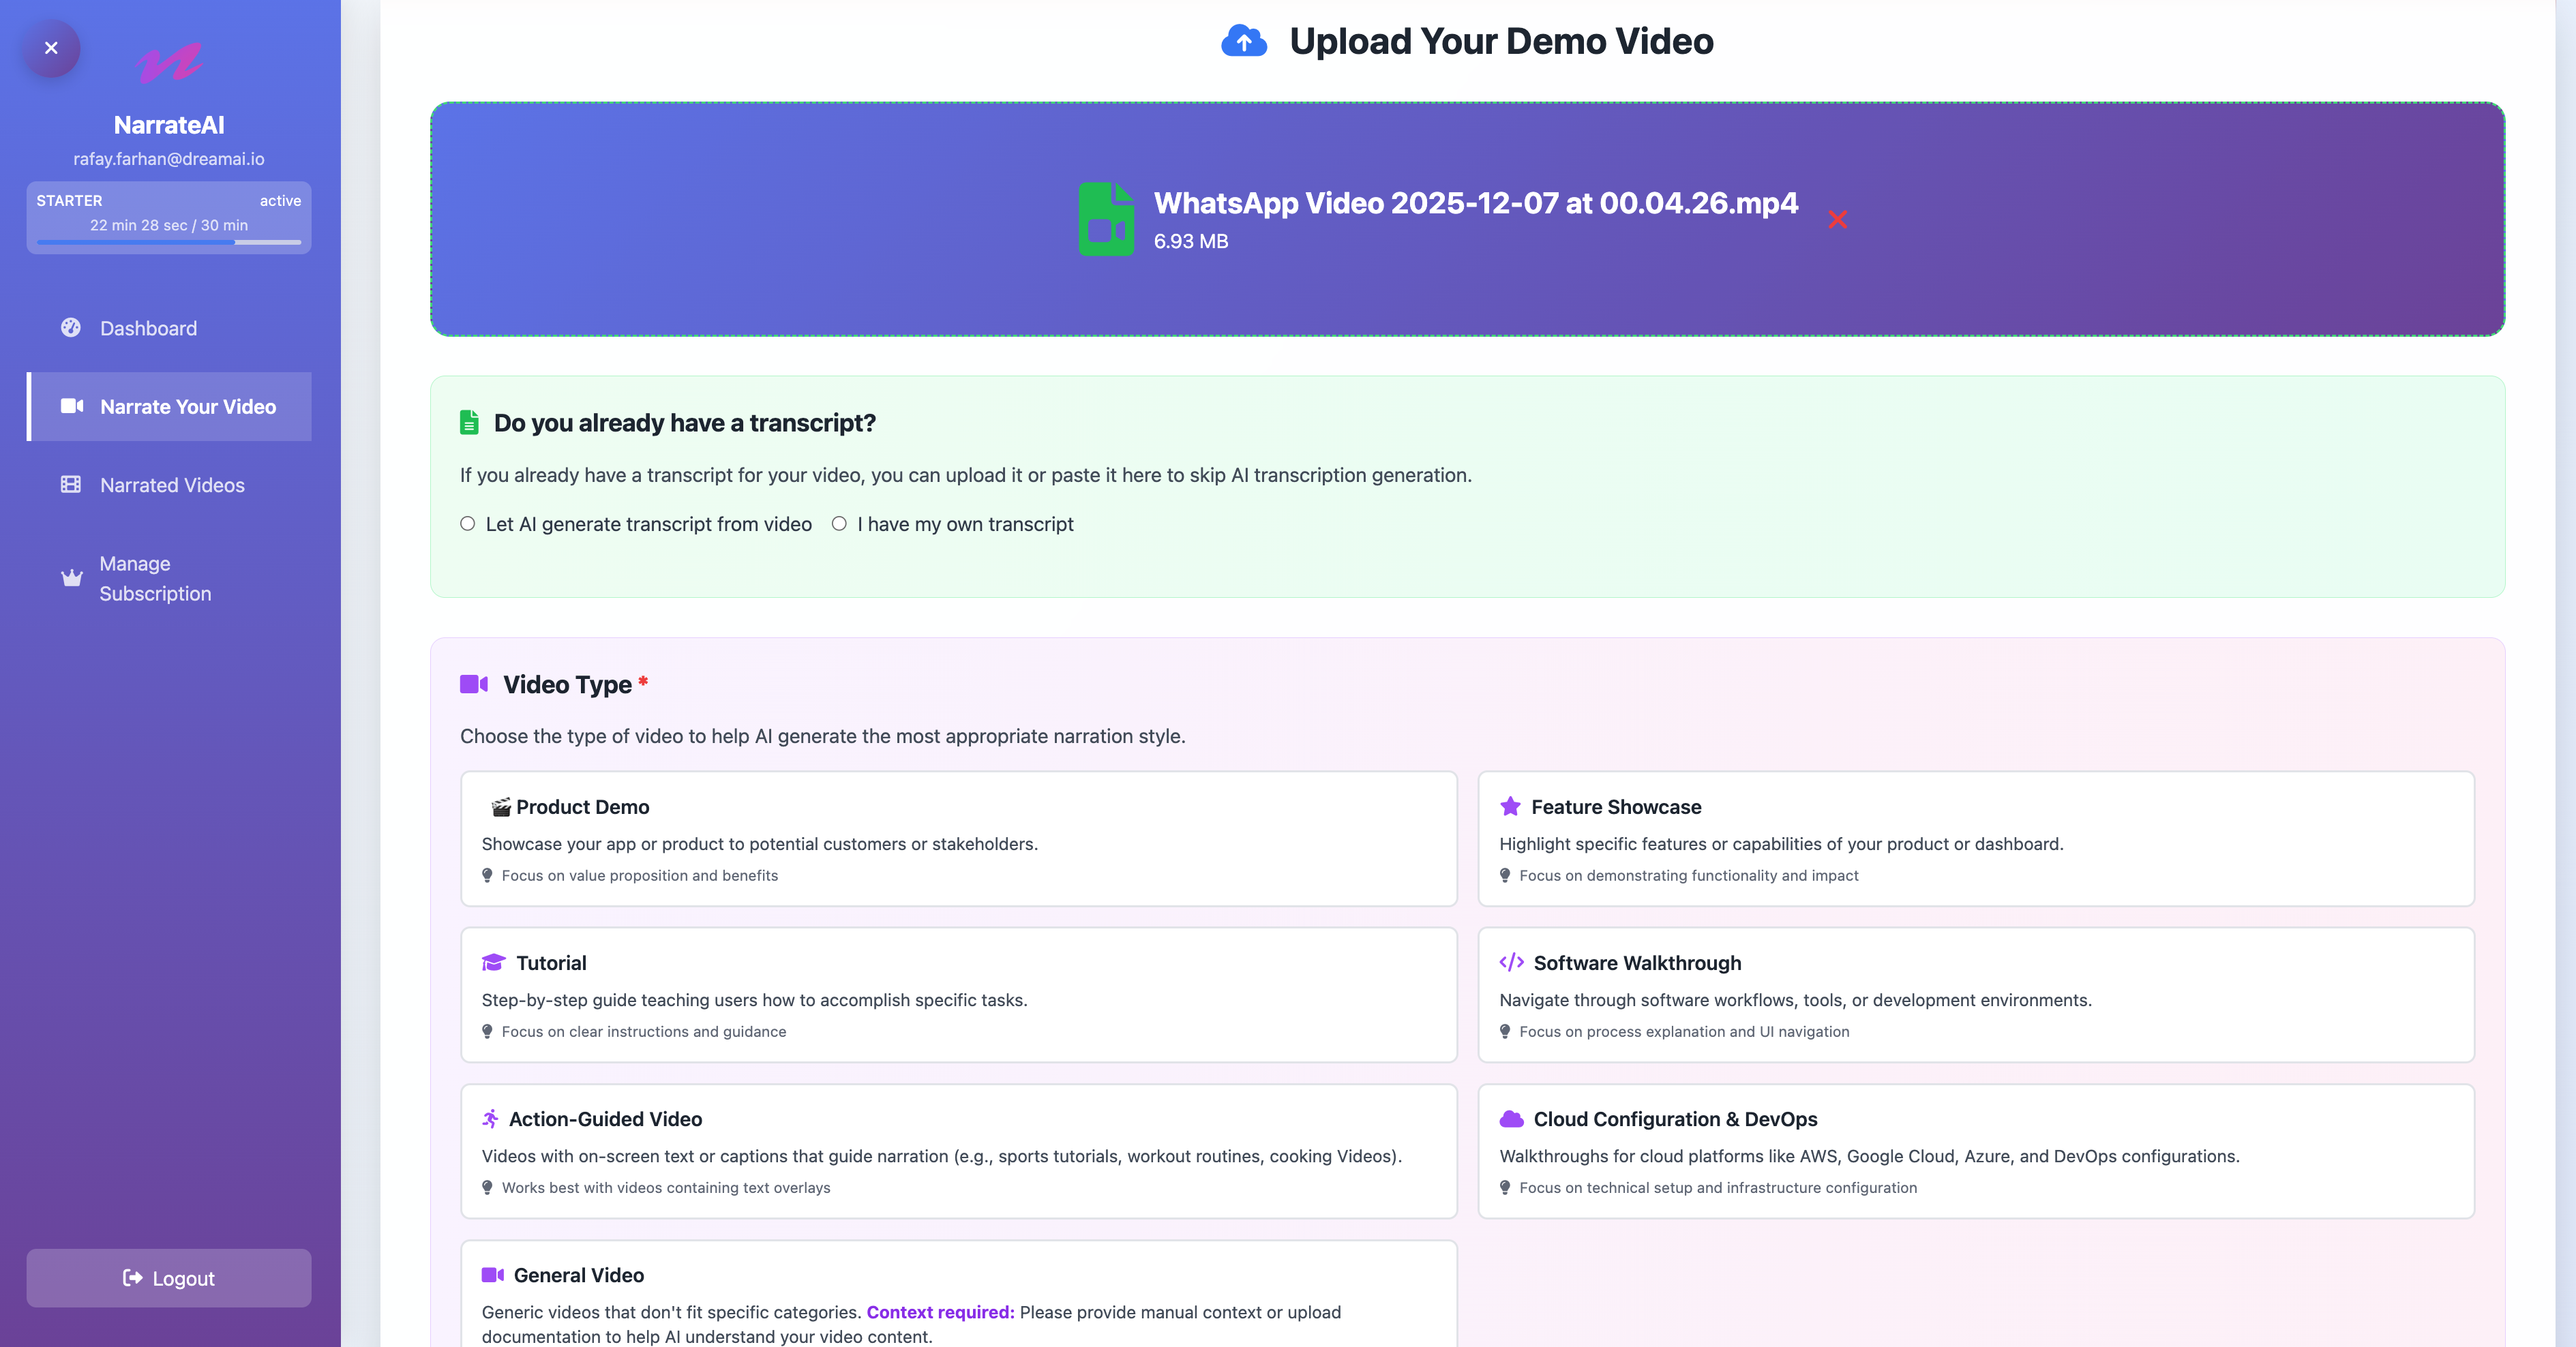Pick Cloud Configuration & DevOps video type
Screen dimensions: 2576x1347
pos(1976,1151)
